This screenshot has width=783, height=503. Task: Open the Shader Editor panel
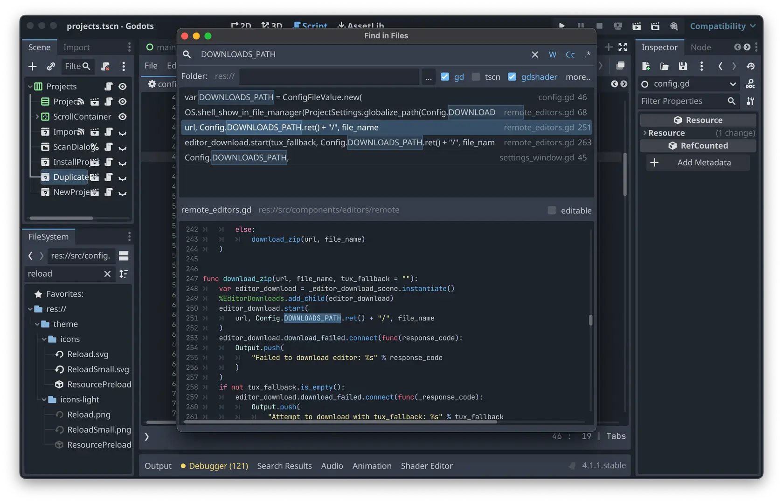(427, 466)
